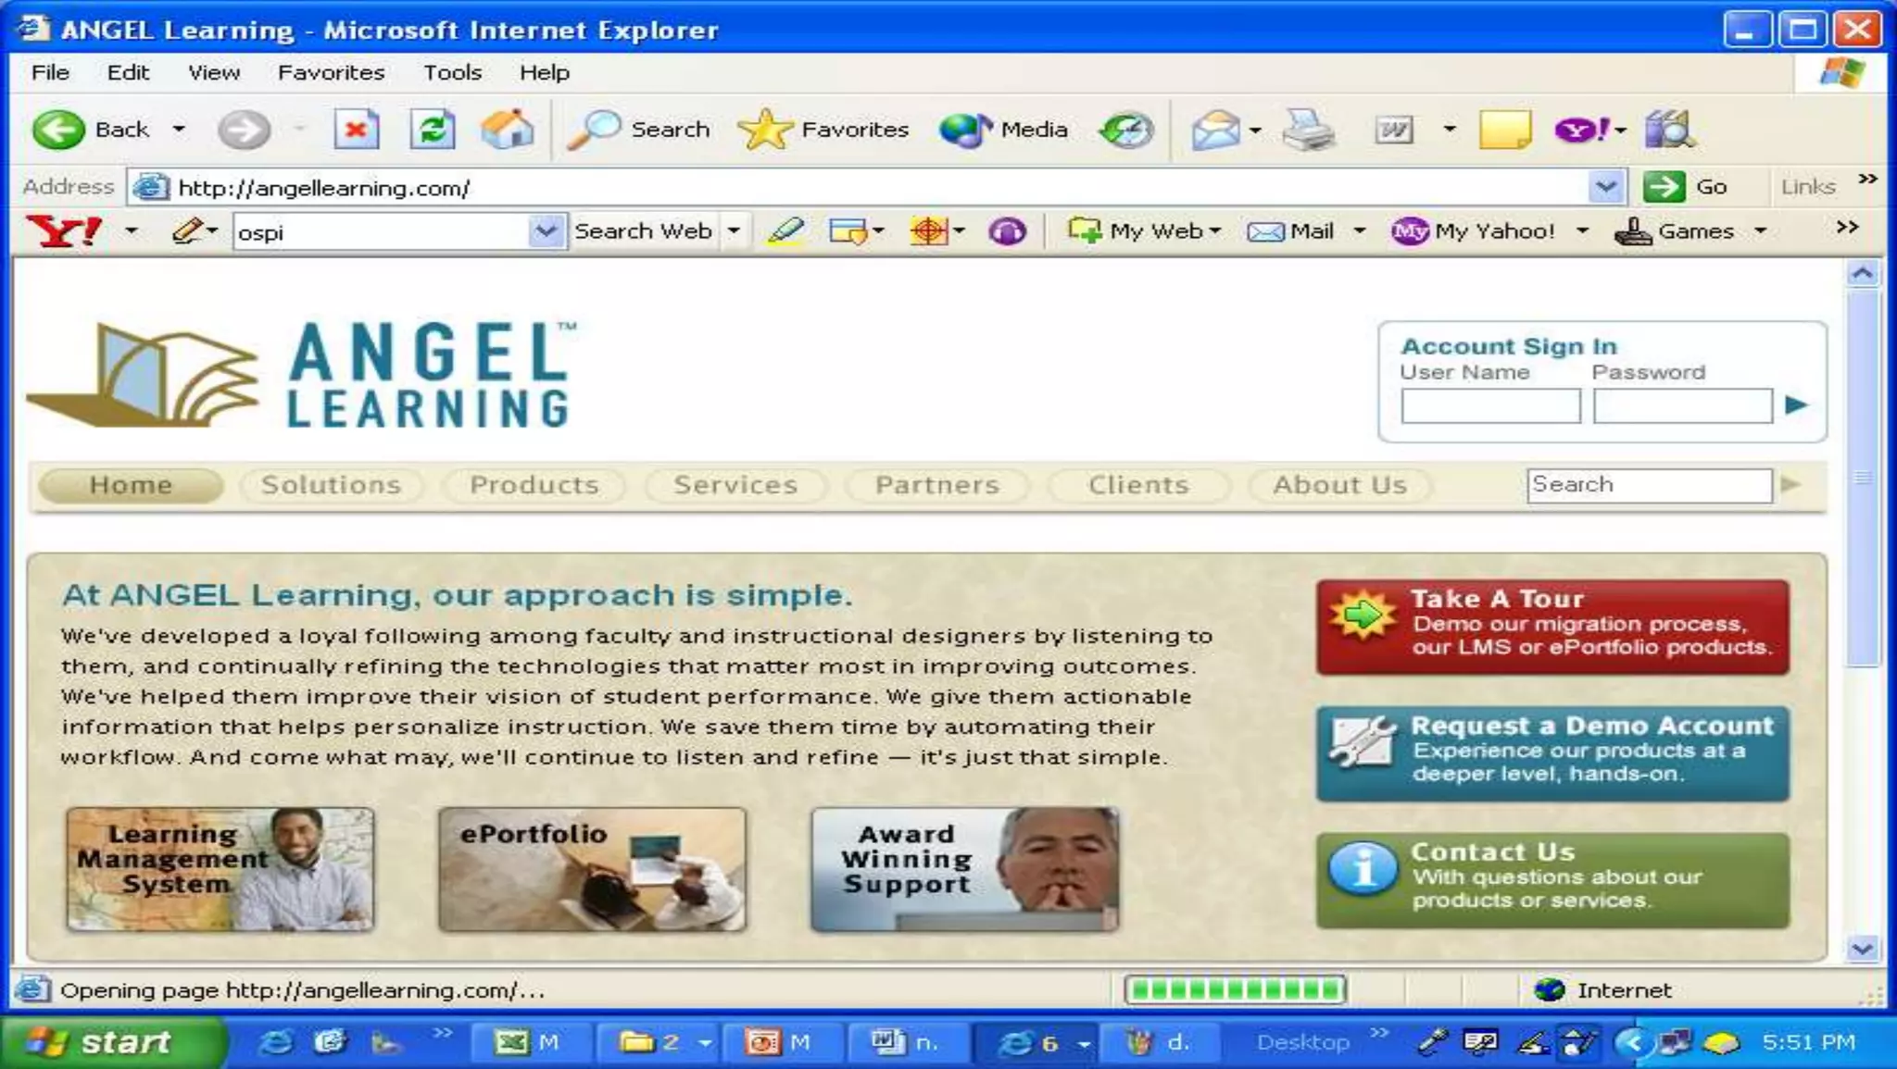Open the Tools menu

click(x=452, y=72)
